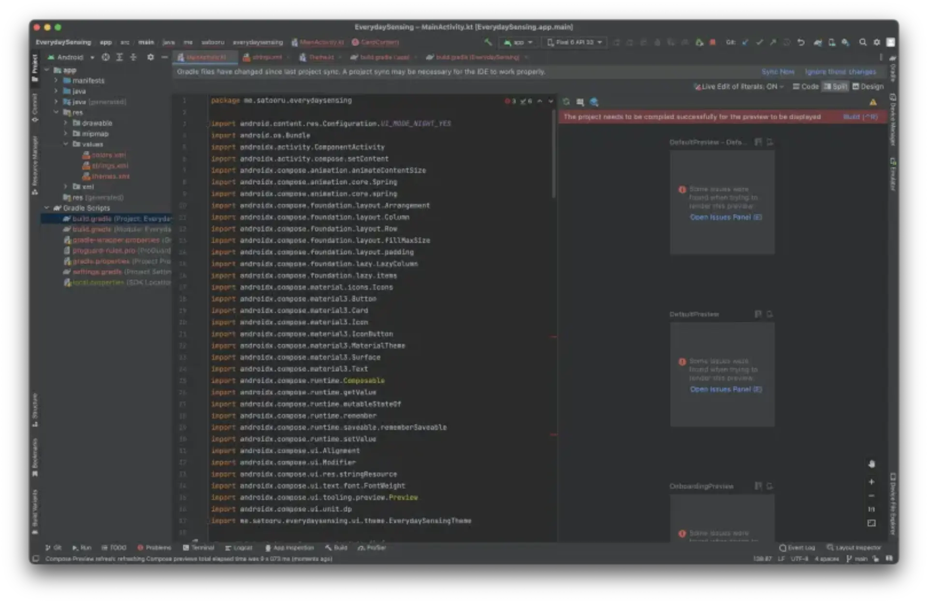This screenshot has width=928, height=603.
Task: Open Search Everywhere magnifier icon
Action: pyautogui.click(x=863, y=43)
